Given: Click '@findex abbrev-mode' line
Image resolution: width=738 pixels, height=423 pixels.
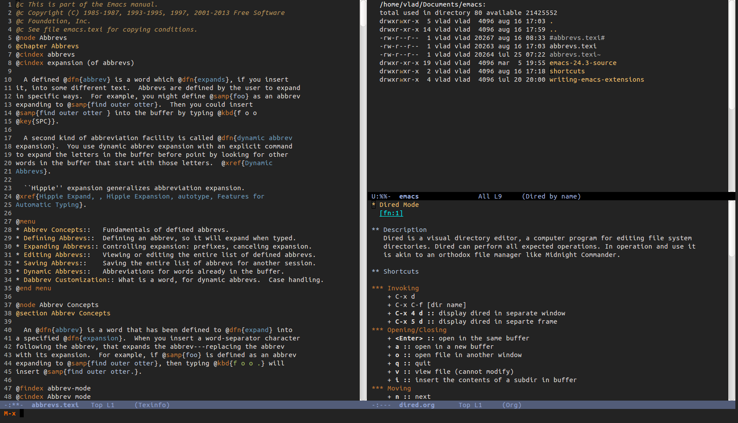Looking at the screenshot, I should point(53,388).
